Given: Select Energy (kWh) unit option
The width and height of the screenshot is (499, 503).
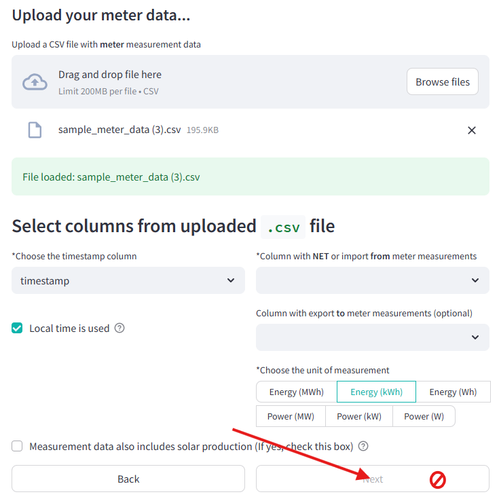Looking at the screenshot, I should [376, 392].
